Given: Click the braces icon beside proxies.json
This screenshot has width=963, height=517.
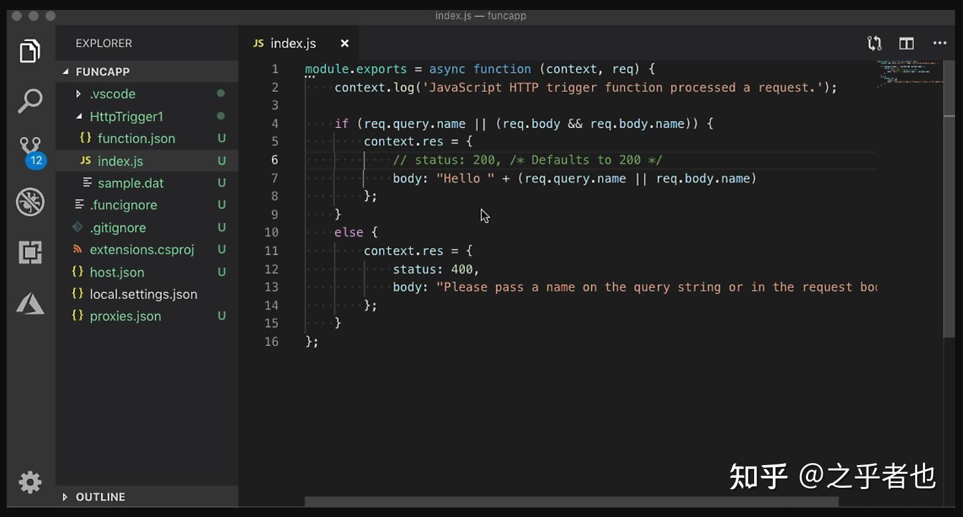Looking at the screenshot, I should 78,316.
